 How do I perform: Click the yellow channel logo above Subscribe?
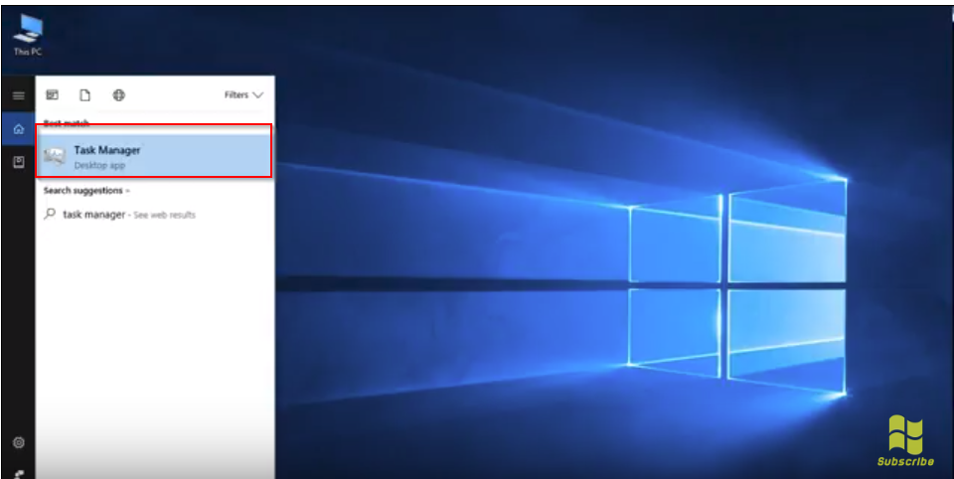point(905,435)
